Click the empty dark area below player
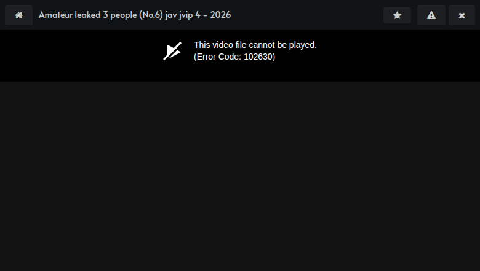480x271 pixels. coord(240,176)
